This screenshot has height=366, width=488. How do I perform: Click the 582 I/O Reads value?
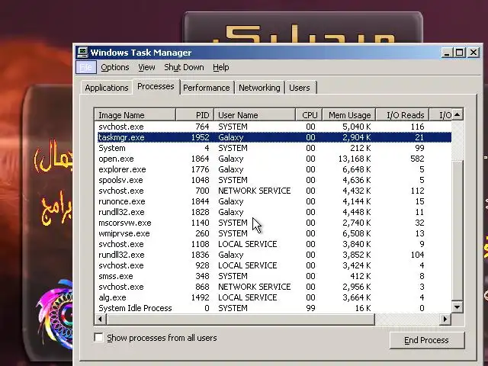pyautogui.click(x=417, y=159)
